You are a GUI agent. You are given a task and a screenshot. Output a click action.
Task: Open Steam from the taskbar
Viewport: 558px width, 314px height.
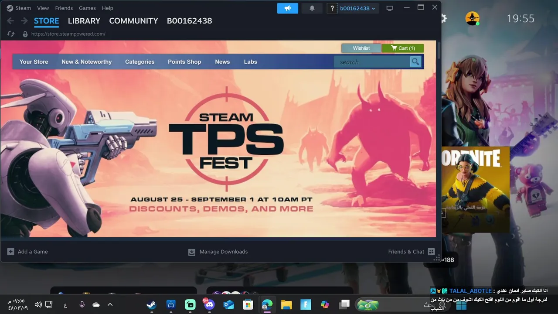coord(151,304)
